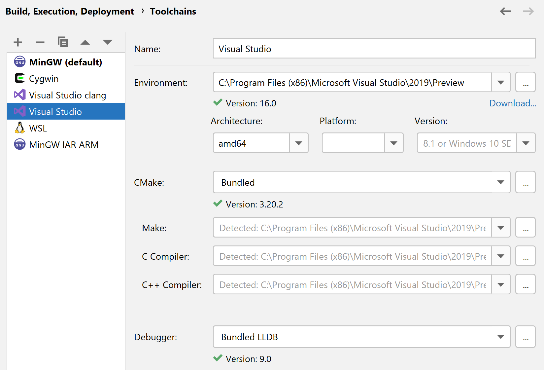Open the Architecture amd64 dropdown
The width and height of the screenshot is (544, 370).
[299, 143]
